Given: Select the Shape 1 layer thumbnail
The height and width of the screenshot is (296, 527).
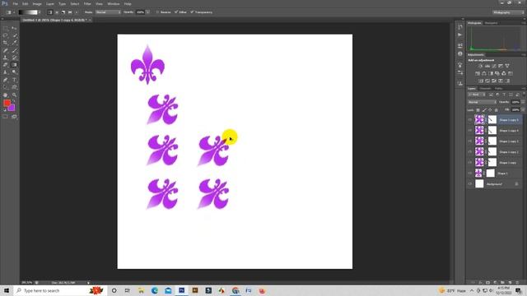Looking at the screenshot, I should (x=478, y=173).
